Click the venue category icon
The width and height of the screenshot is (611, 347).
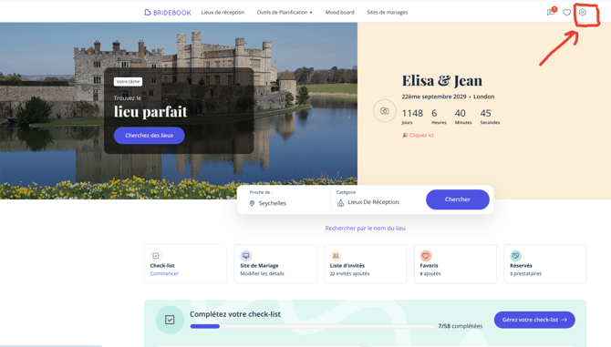point(340,203)
